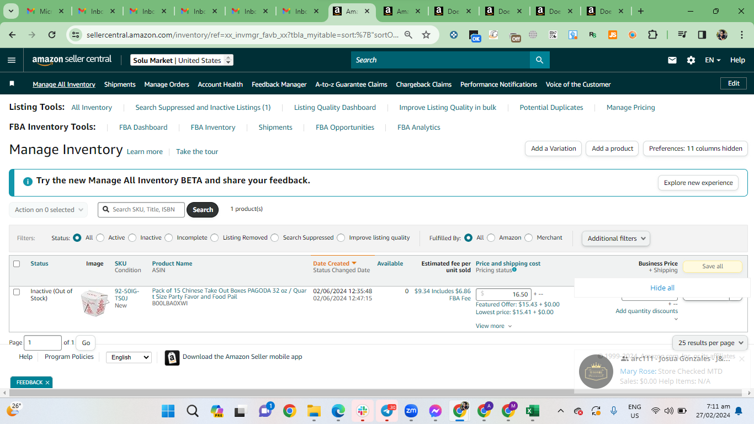
Task: Open Telegram from the taskbar
Action: 387,411
